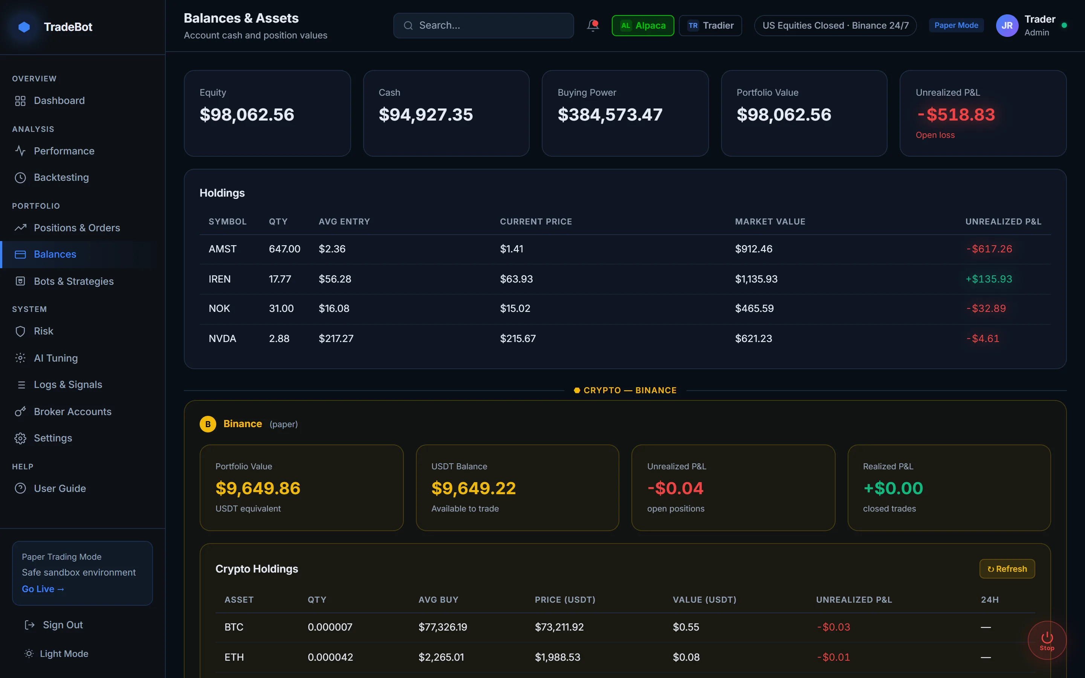Click the TR badge in Tradier chip
Viewport: 1085px width, 678px height.
click(693, 26)
